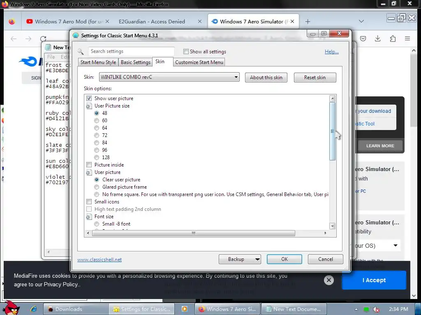Open the Skin dropdown WIN7LIKE COMBO revC
This screenshot has height=315, width=421.
pos(169,77)
